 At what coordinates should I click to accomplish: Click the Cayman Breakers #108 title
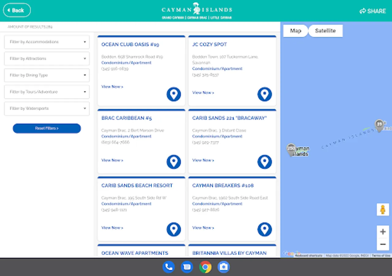pyautogui.click(x=223, y=186)
